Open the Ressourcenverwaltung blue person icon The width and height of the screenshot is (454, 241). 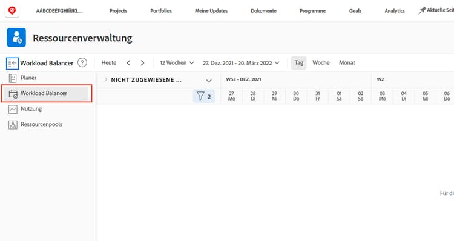(x=16, y=38)
